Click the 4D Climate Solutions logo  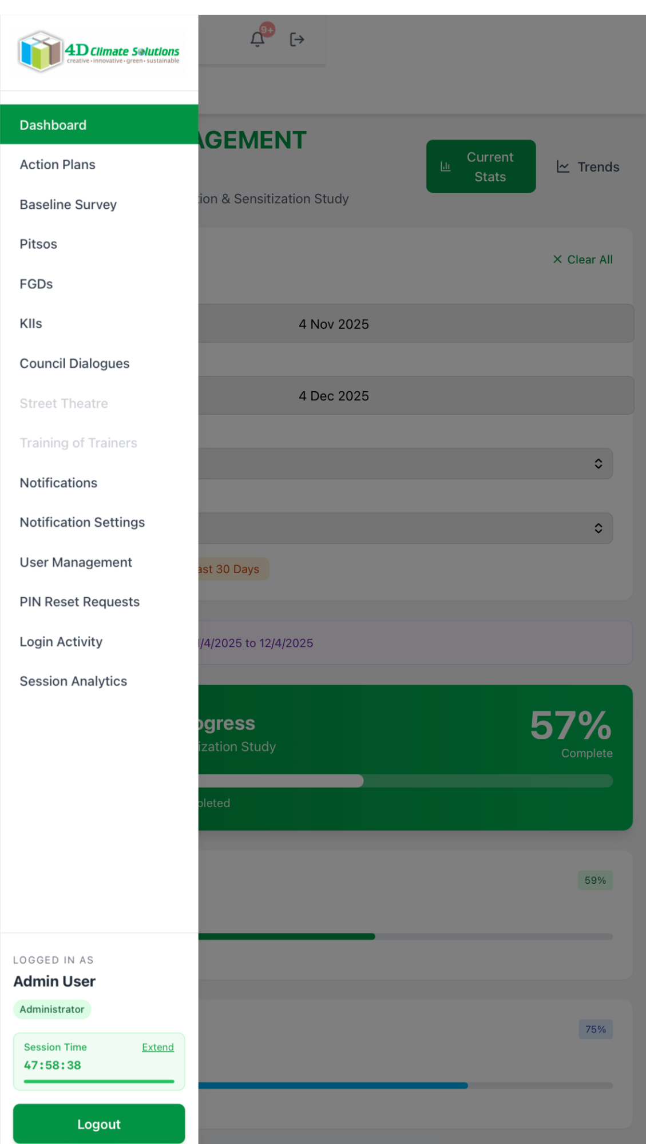click(98, 51)
